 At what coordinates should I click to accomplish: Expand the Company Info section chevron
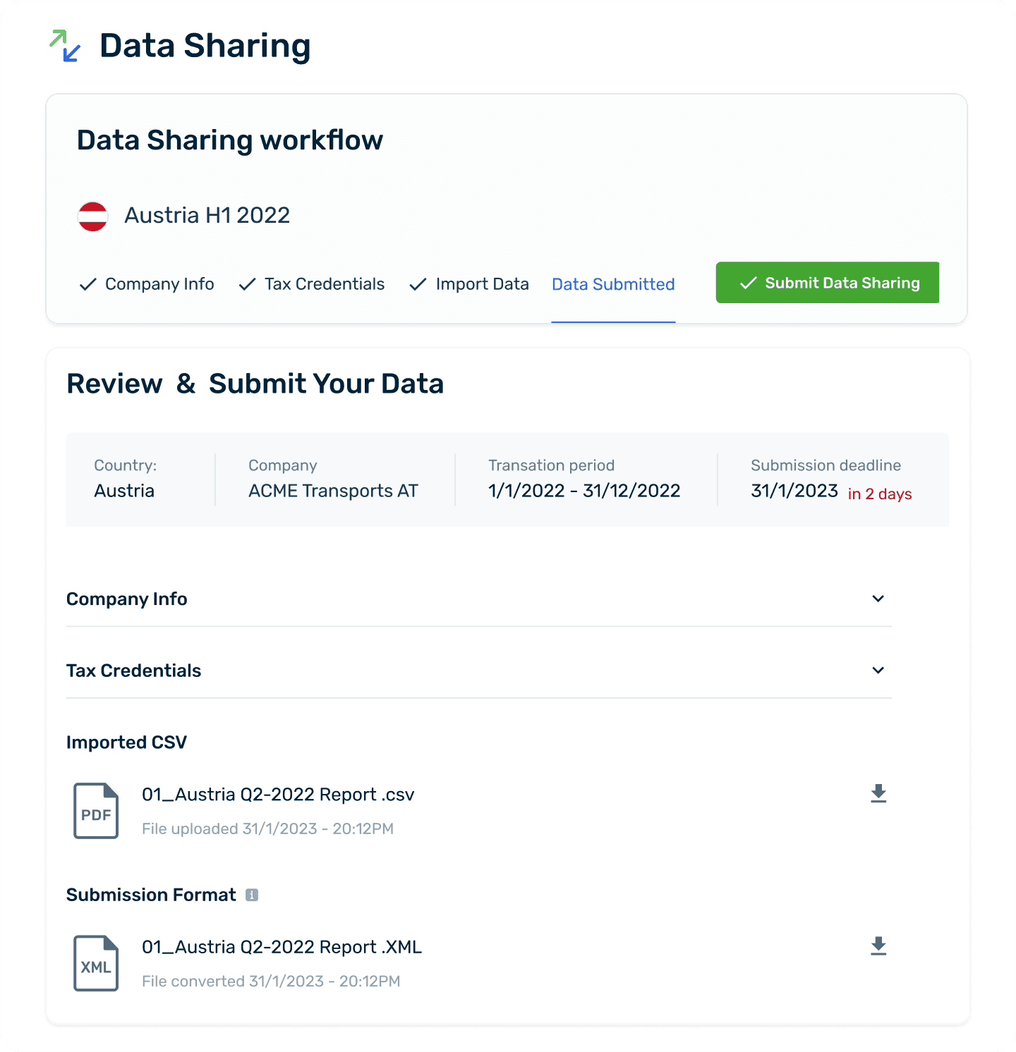(x=878, y=599)
